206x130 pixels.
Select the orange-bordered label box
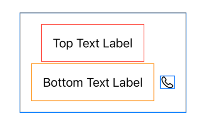tap(93, 82)
